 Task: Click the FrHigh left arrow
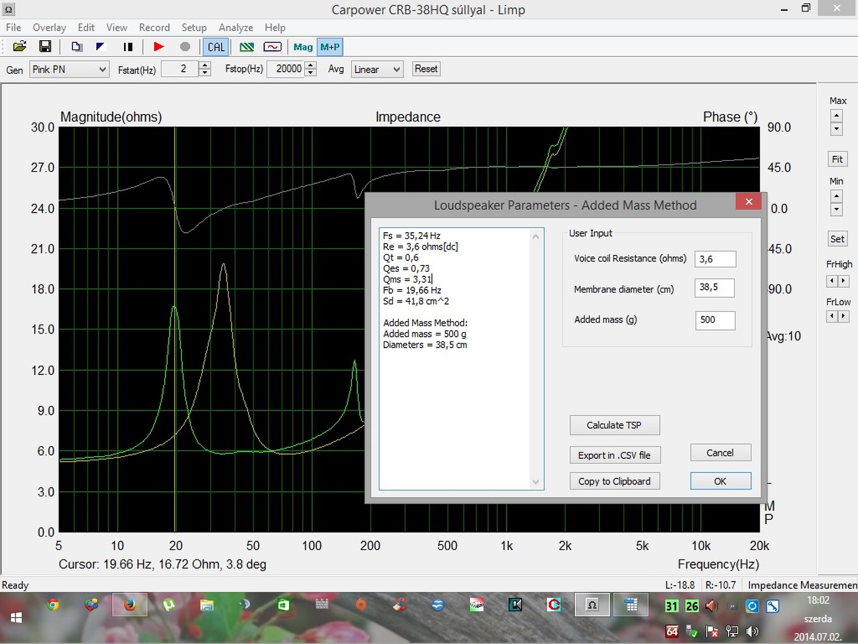click(x=832, y=281)
